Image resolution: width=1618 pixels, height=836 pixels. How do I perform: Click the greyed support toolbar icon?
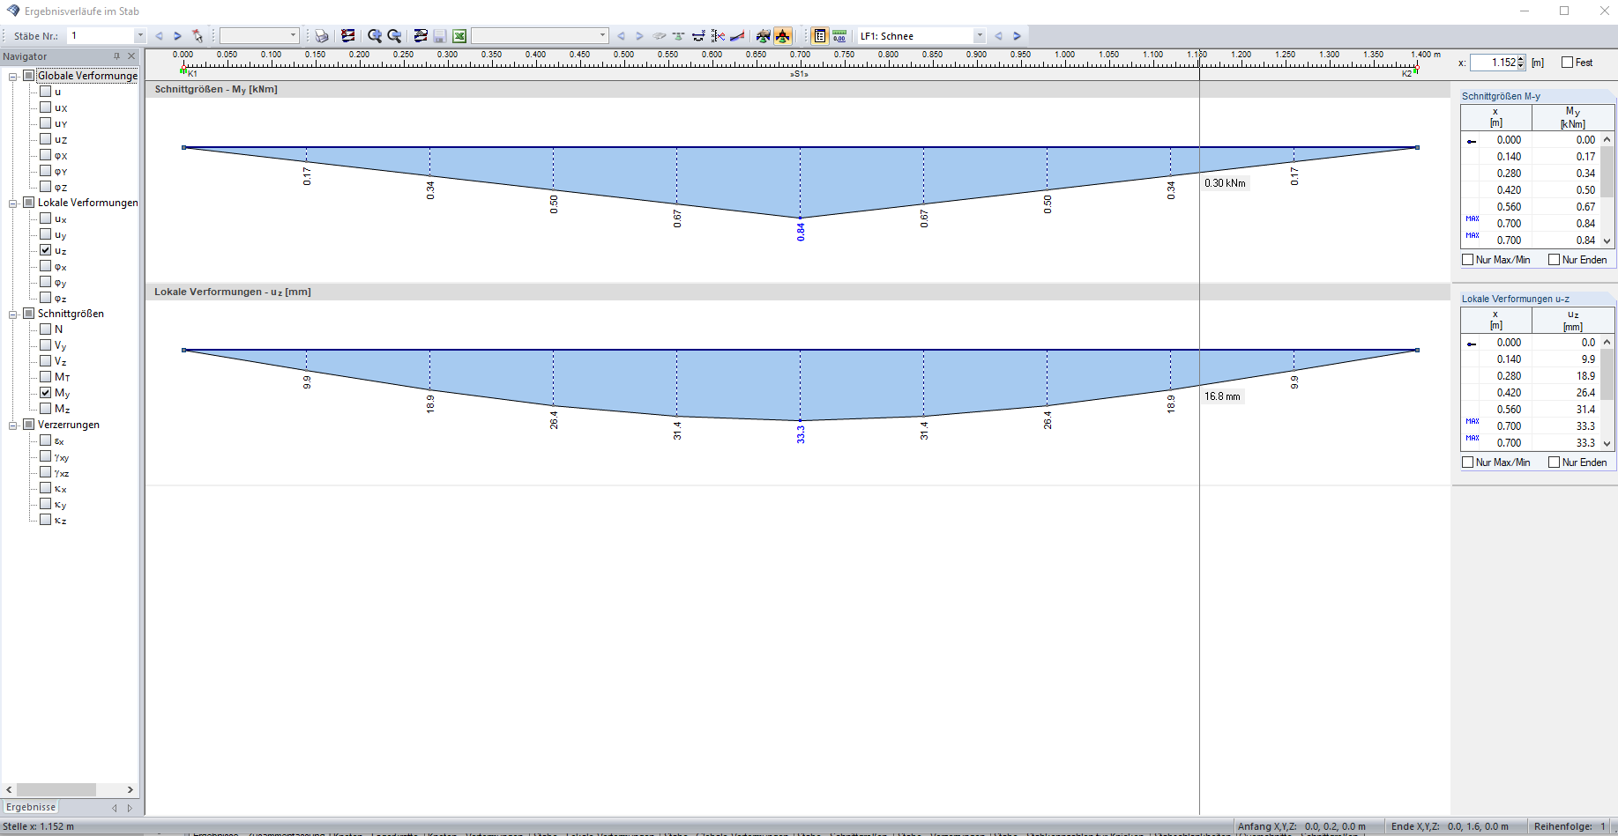pyautogui.click(x=678, y=36)
